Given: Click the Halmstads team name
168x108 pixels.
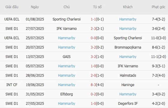Looking at the screenshot, I should [128, 75].
